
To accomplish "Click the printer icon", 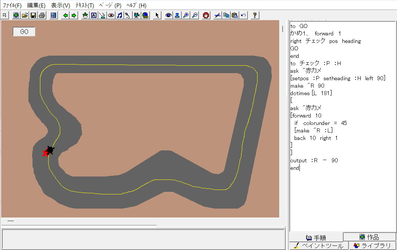I will pos(42,15).
